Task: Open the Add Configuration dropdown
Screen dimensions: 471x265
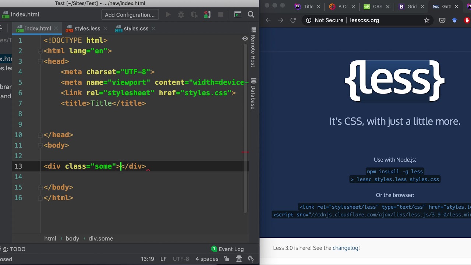Action: click(130, 15)
